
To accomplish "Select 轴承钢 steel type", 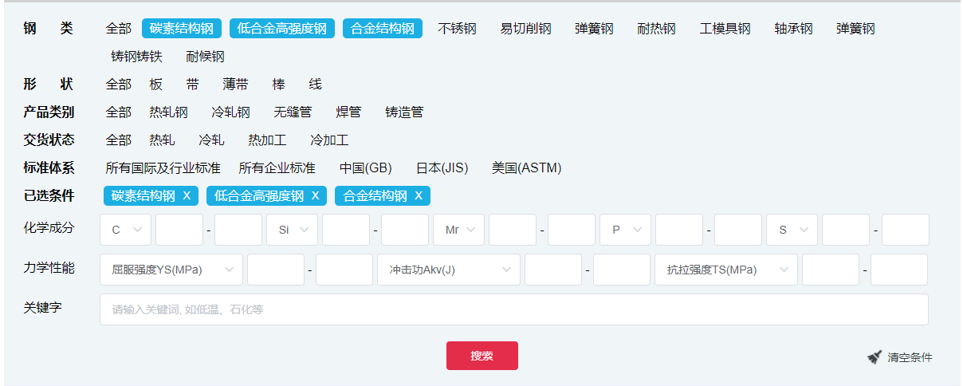I will click(794, 29).
